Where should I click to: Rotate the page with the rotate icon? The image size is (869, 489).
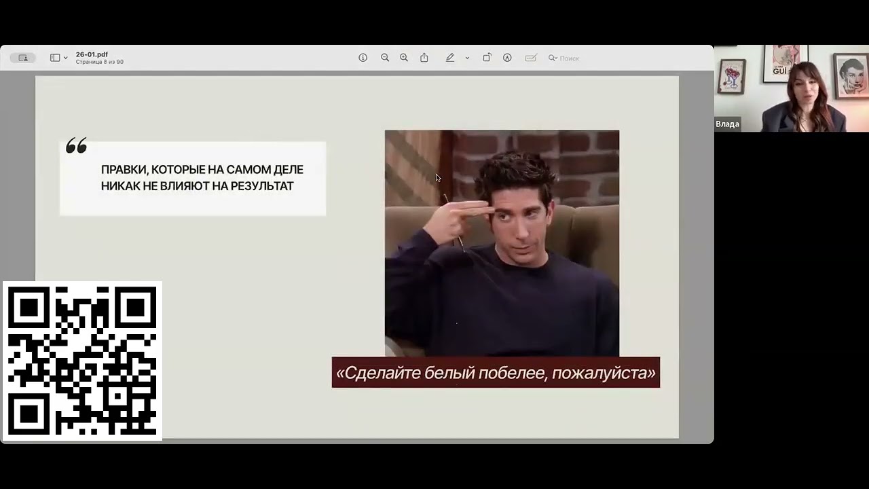point(487,58)
